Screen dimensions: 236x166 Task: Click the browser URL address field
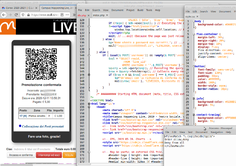[x=45, y=15]
